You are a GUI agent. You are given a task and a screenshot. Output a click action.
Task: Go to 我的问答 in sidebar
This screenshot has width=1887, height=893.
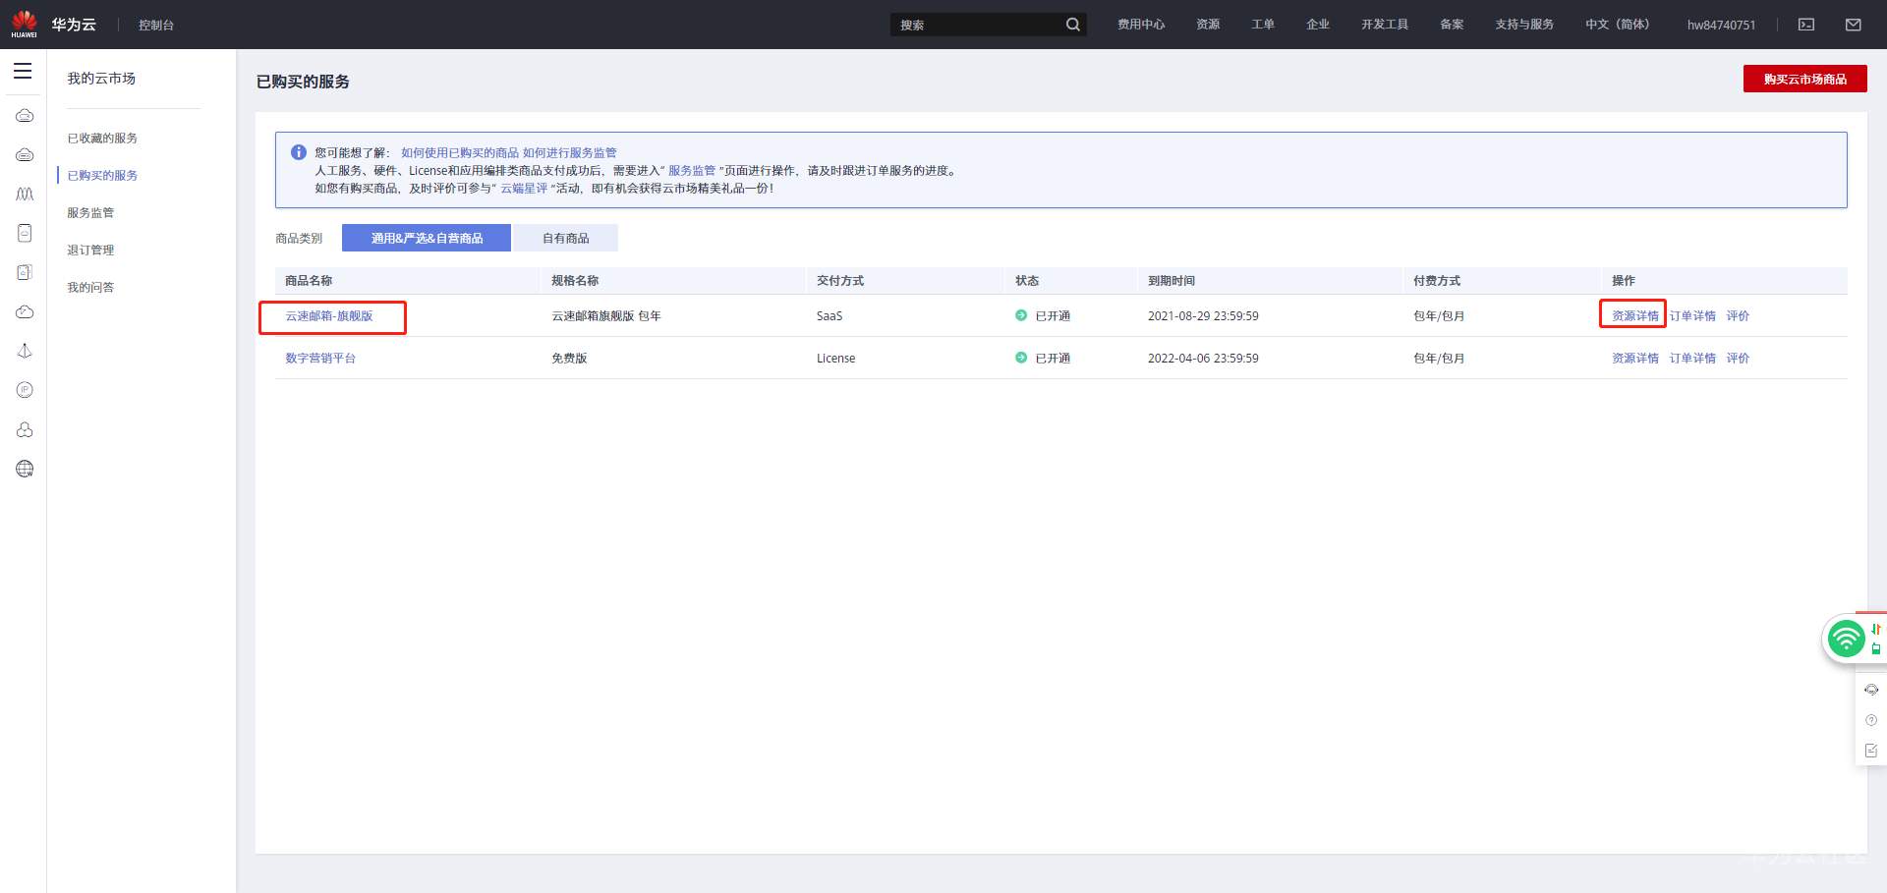[90, 288]
